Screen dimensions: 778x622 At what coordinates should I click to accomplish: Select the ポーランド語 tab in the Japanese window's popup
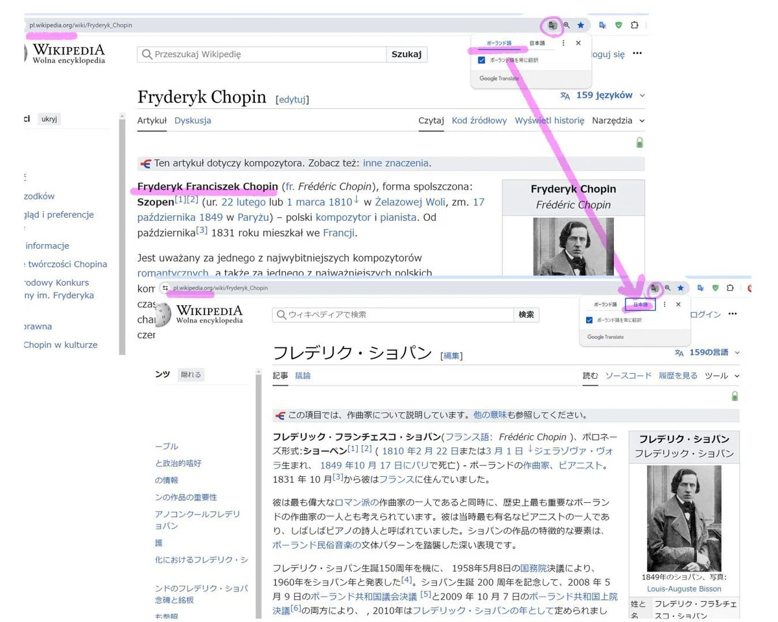click(606, 305)
